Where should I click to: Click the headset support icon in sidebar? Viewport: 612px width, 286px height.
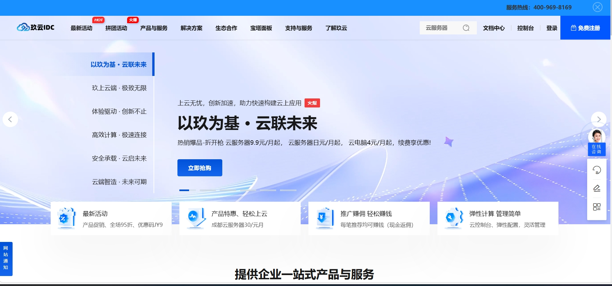[597, 170]
